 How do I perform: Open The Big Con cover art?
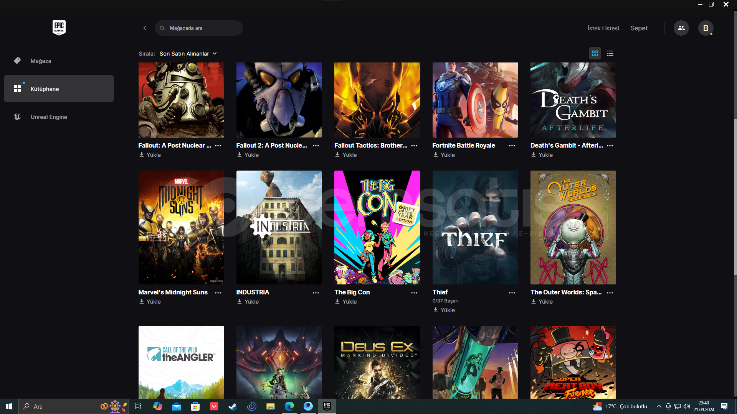(377, 227)
